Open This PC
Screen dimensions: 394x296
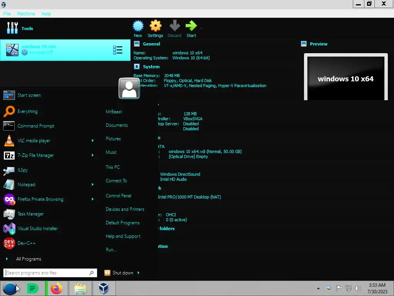point(113,167)
